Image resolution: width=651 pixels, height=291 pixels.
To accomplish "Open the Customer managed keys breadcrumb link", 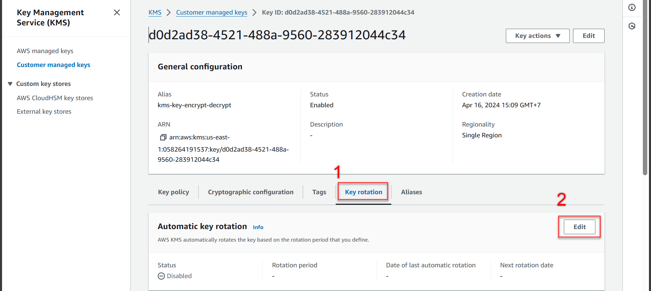I will pos(212,13).
